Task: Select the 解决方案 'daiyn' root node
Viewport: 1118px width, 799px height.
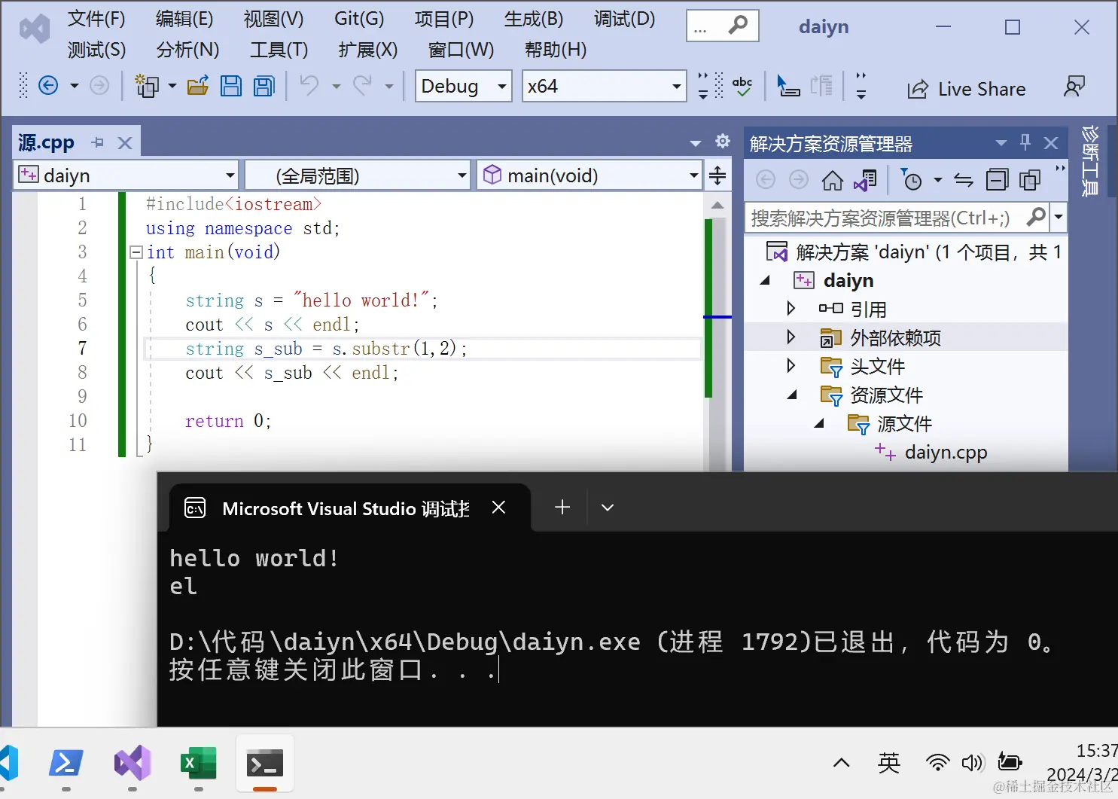Action: coord(913,252)
